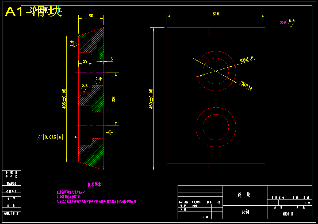Image resolution: width=318 pixels, height=224 pixels.
Task: Click the 比例 header cell
Action: tap(306, 198)
